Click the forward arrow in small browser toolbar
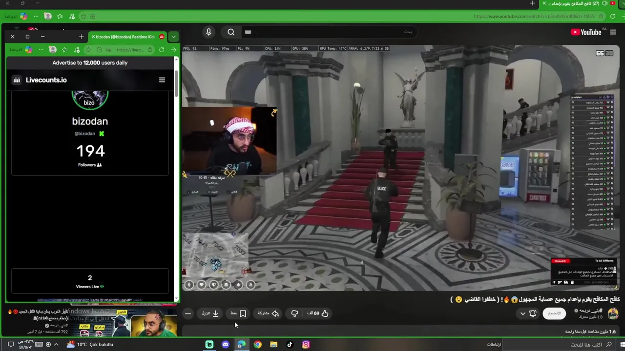625x351 pixels. (173, 50)
